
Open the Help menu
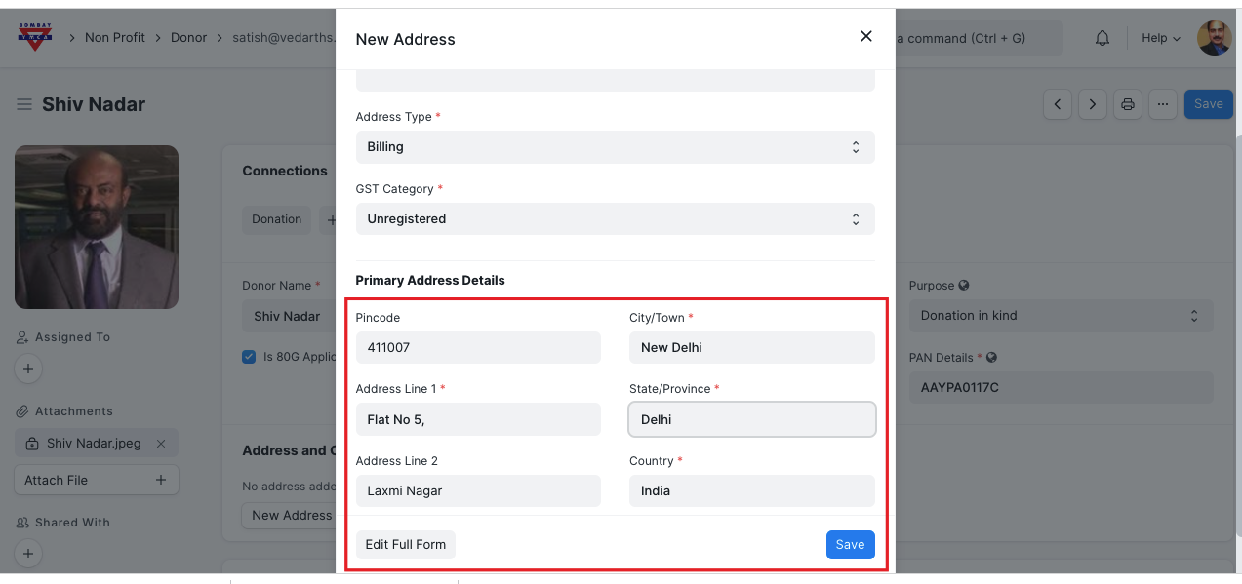pyautogui.click(x=1160, y=38)
